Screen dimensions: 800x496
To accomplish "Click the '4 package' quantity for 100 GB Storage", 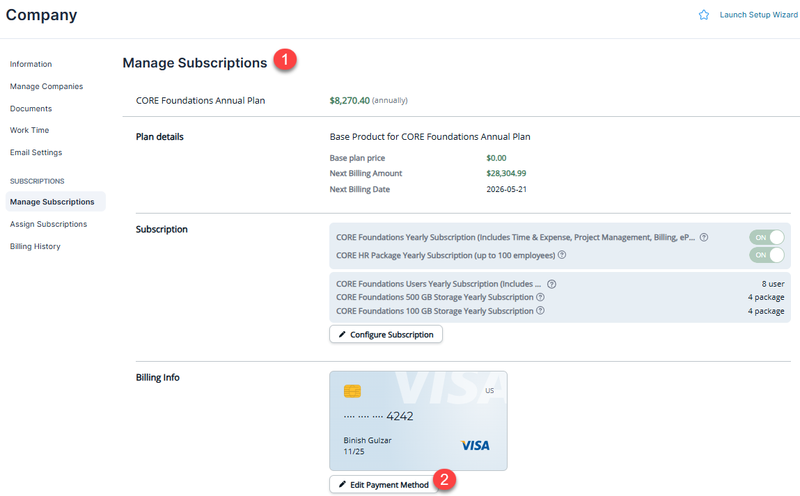I will 766,311.
